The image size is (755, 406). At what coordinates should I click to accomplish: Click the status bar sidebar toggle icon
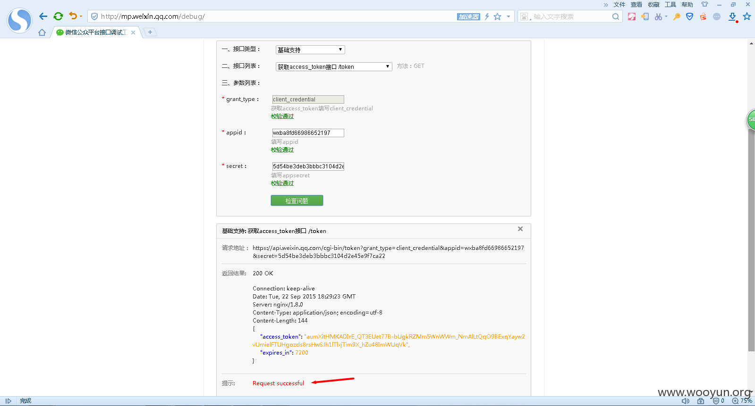pyautogui.click(x=8, y=401)
